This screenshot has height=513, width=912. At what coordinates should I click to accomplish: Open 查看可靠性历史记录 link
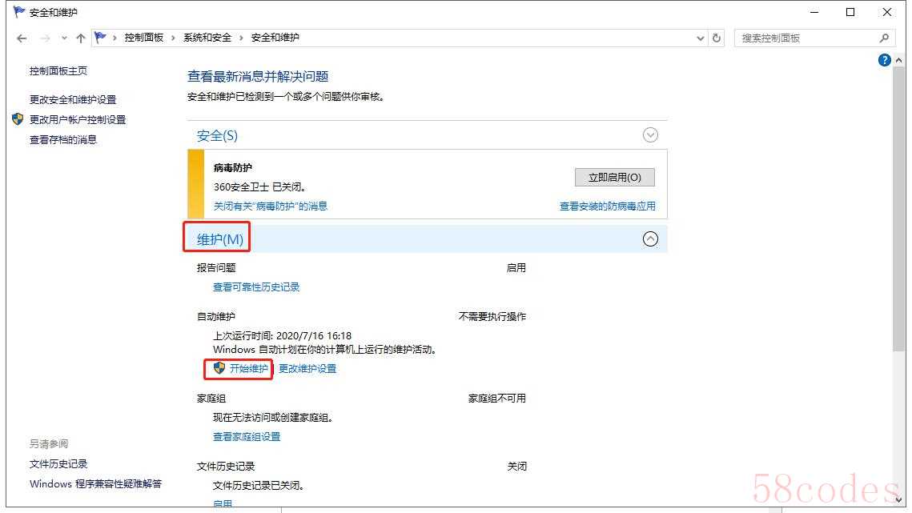coord(256,287)
